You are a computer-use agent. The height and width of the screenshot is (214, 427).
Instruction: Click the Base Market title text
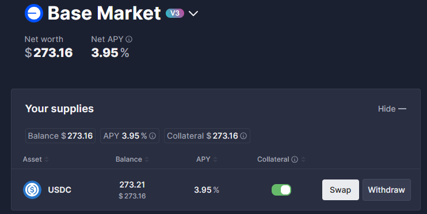104,13
